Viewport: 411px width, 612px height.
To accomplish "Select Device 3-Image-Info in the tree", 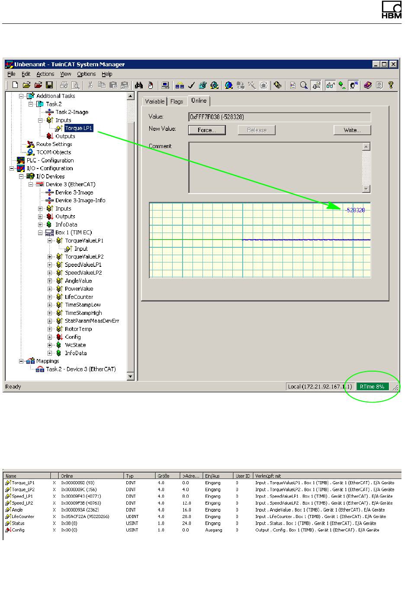I will point(80,201).
